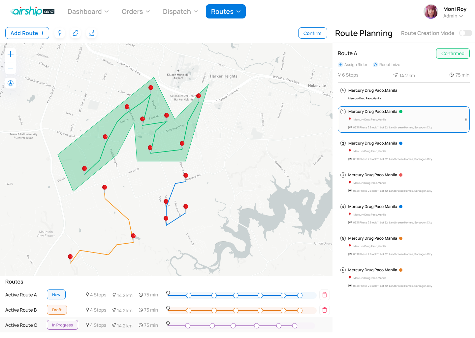Select stop 4 Mercury Drug Paco,Manila title

coord(373,207)
